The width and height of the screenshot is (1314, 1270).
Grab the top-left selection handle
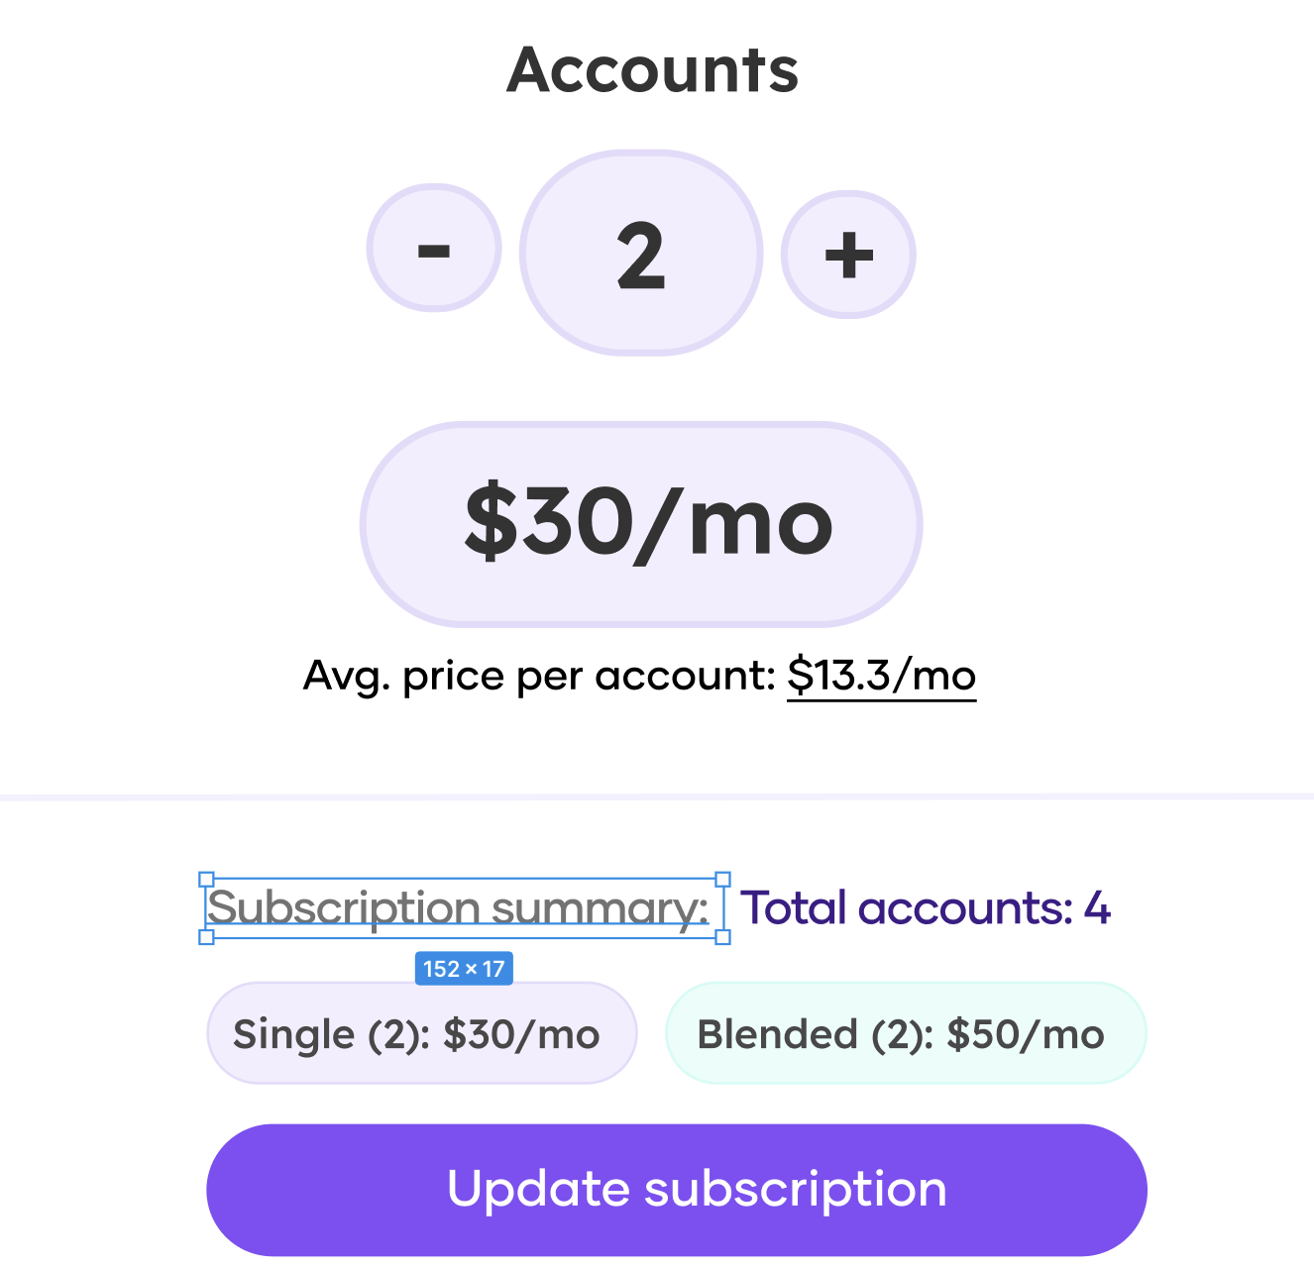(x=206, y=879)
